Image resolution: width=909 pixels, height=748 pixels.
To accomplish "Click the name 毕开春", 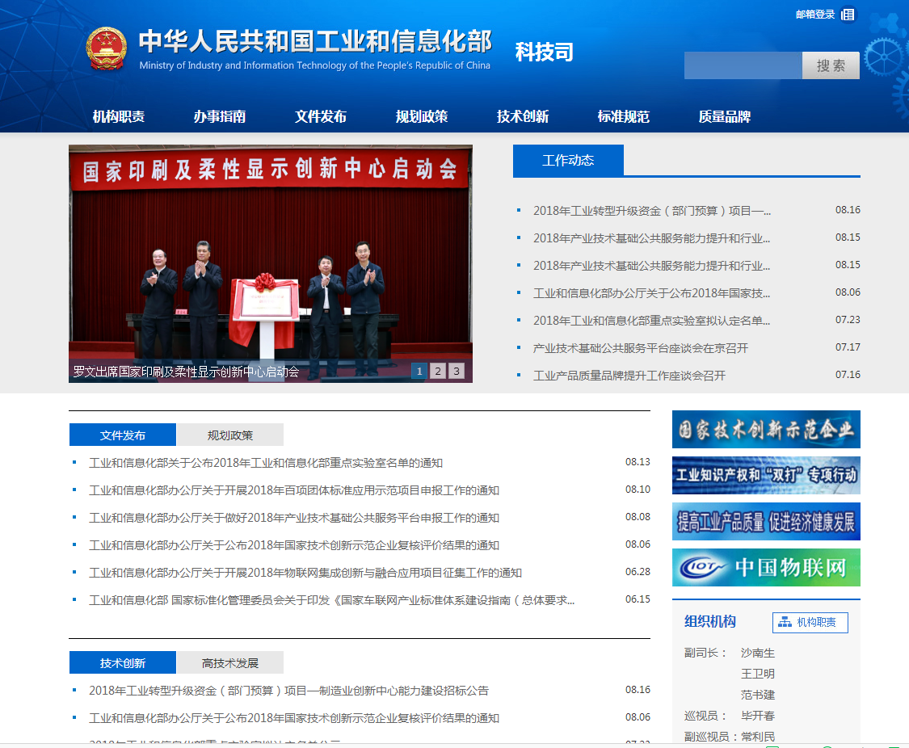I will 758,716.
